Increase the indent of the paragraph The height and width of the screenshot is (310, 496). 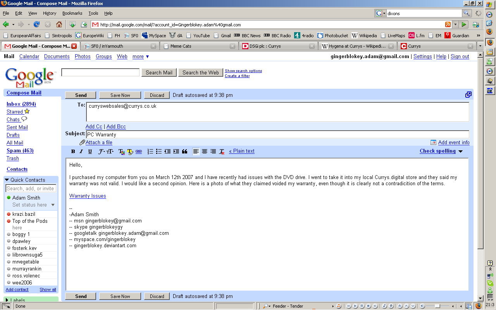tap(176, 152)
